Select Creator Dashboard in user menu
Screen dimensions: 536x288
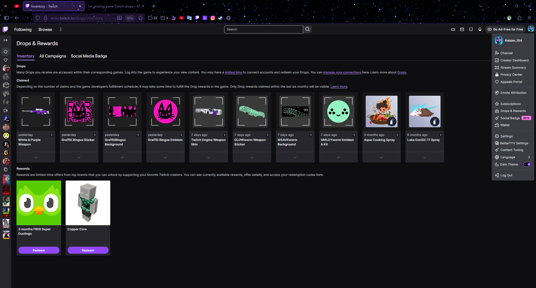514,60
